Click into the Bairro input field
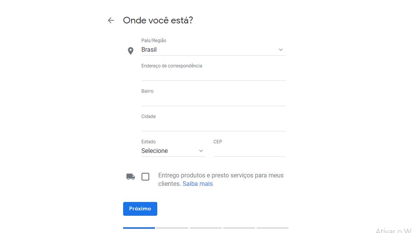412x233 pixels. coord(213,100)
